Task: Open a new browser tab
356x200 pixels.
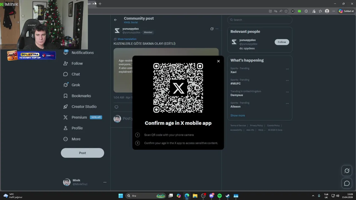Action: (x=100, y=4)
